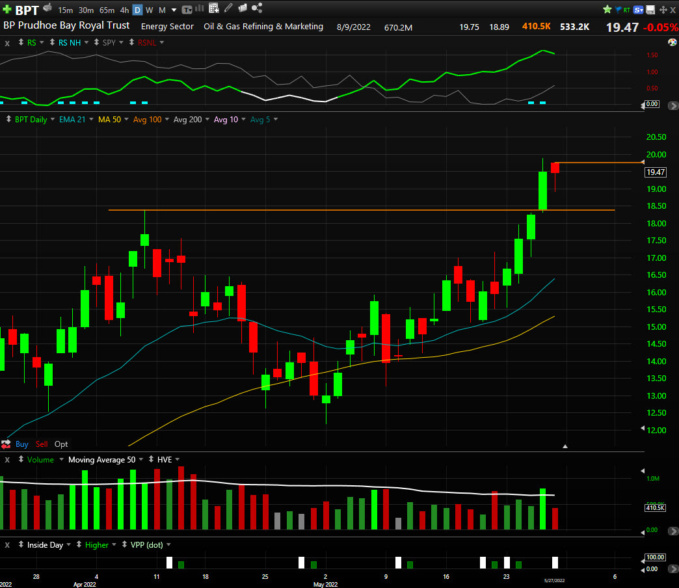Viewport: 679px width, 588px height.
Task: Open the cash register trade icon beside BPT
Action: click(47, 7)
